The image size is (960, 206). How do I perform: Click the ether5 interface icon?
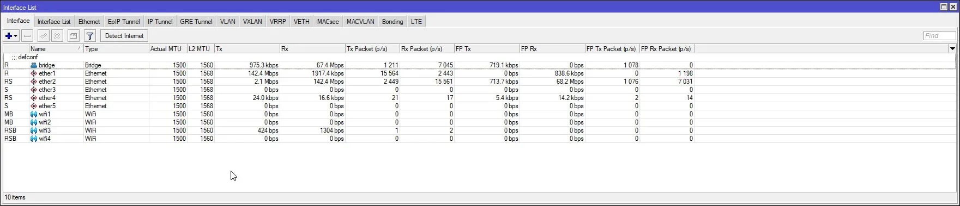(34, 106)
